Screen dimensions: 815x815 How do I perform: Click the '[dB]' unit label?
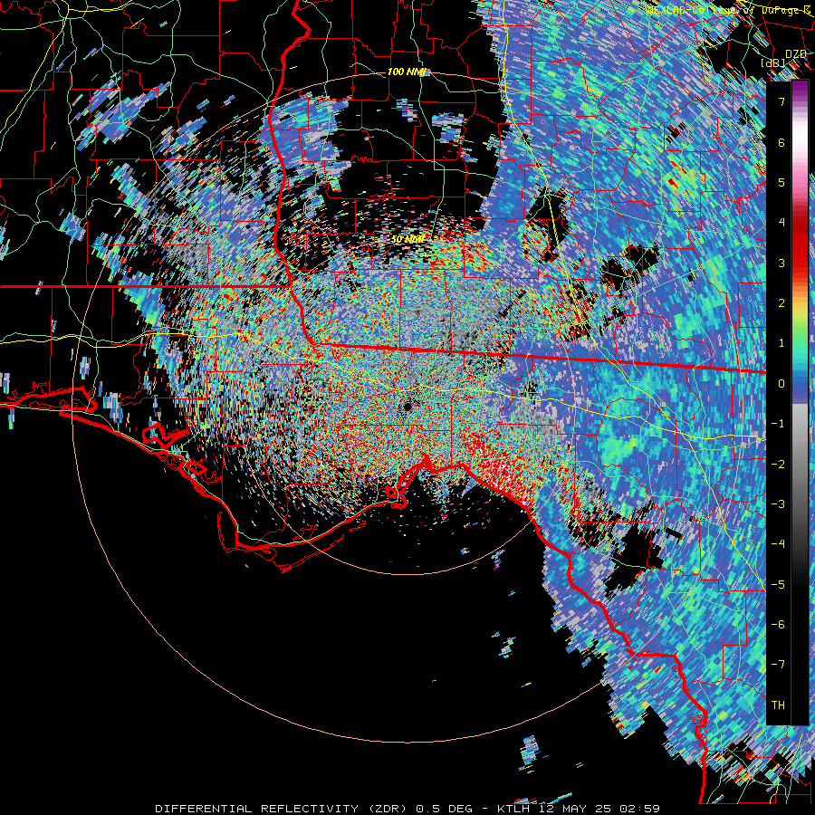(772, 62)
